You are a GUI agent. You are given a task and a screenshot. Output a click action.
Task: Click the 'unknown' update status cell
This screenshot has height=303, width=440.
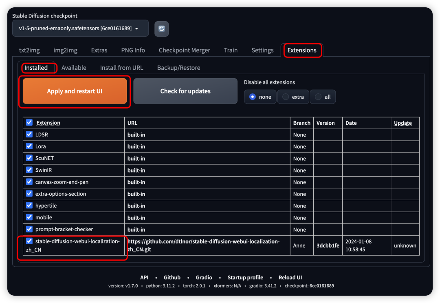(405, 245)
